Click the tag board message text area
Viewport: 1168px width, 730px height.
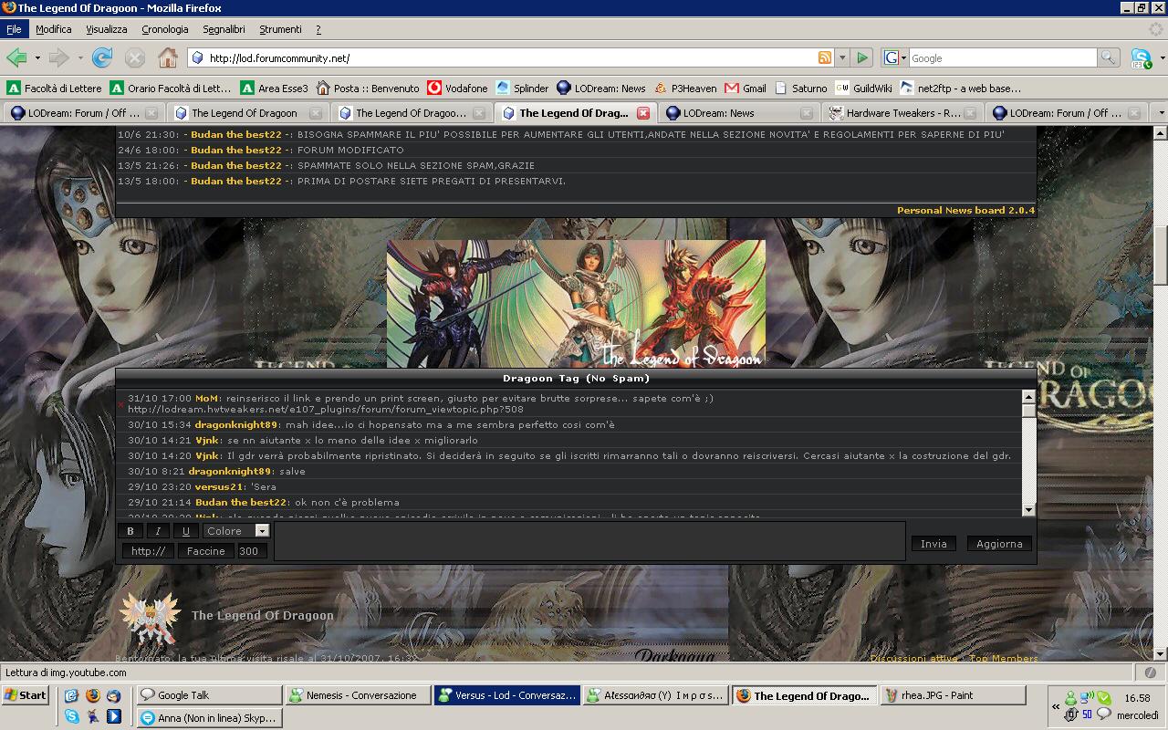[589, 540]
